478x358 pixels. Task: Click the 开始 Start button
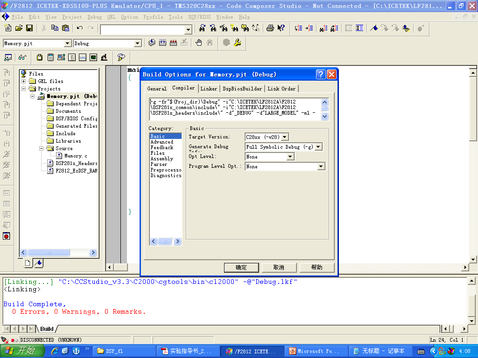(22, 351)
